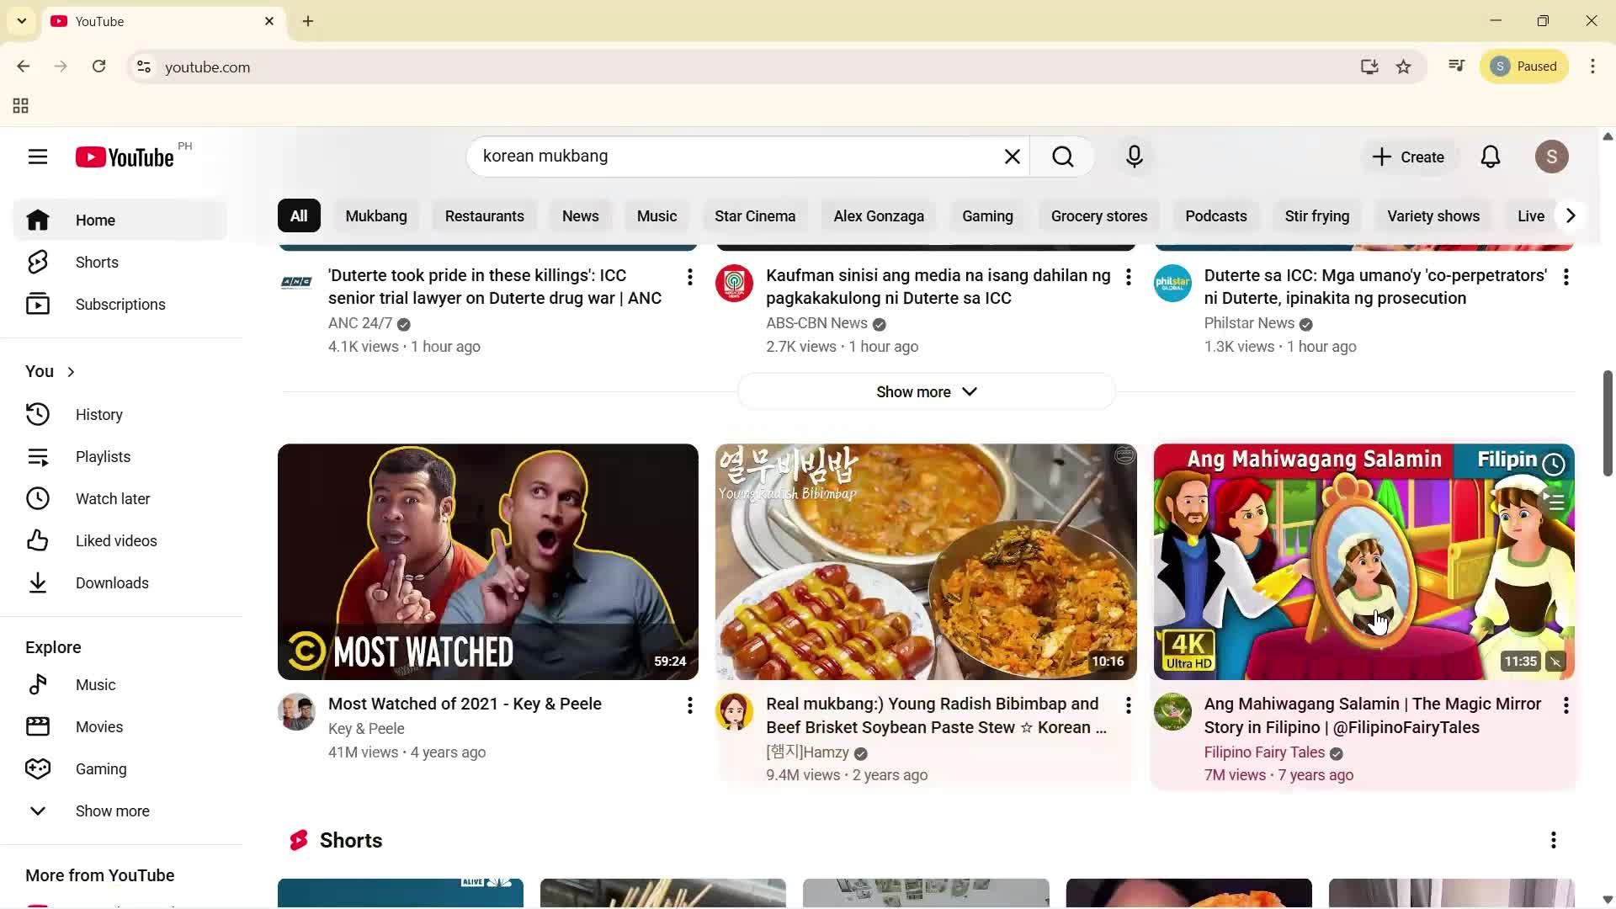Open Shorts from the sidebar

[97, 262]
